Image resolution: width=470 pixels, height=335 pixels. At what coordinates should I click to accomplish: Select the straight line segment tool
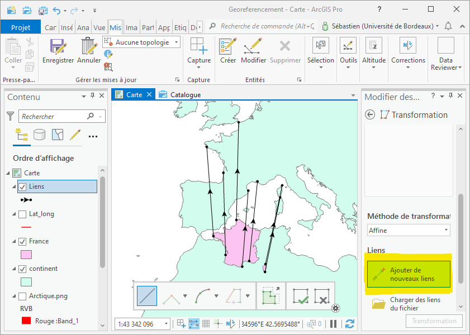click(x=147, y=296)
